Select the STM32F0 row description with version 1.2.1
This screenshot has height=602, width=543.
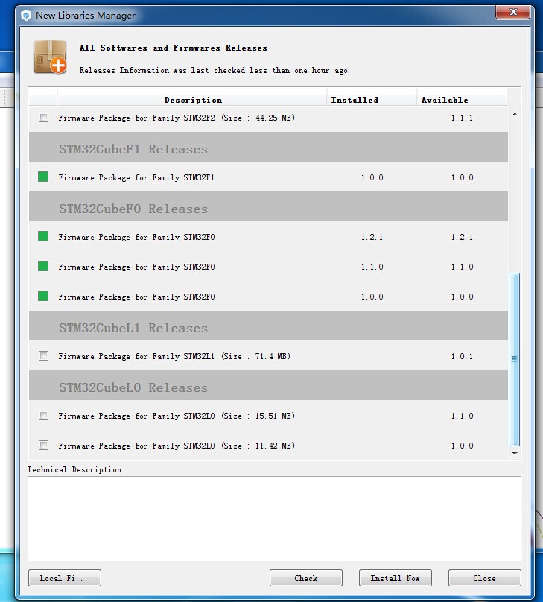(136, 237)
